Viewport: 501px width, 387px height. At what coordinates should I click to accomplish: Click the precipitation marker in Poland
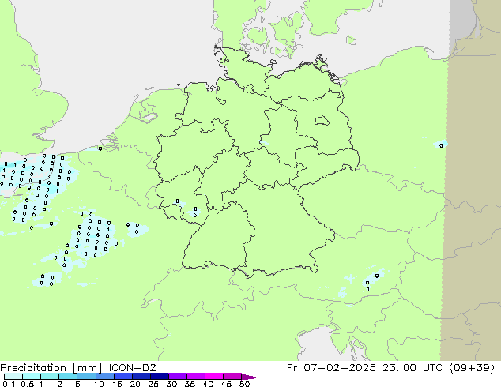point(441,145)
